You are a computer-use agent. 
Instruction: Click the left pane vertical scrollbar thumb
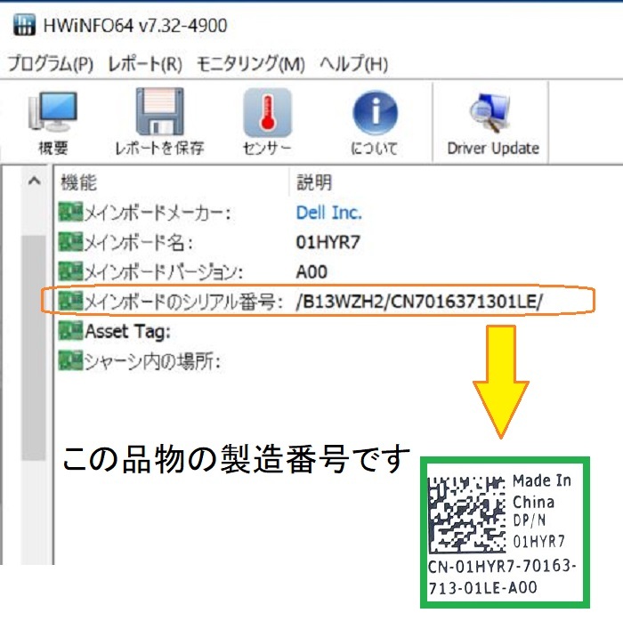coord(34,348)
